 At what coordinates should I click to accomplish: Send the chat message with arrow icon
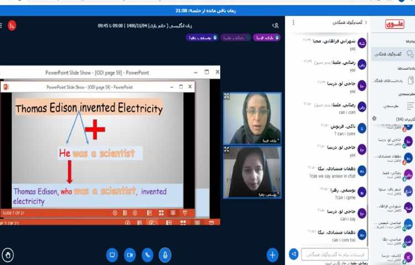(x=294, y=255)
